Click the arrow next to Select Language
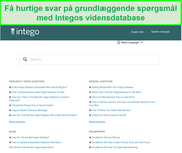This screenshot has height=153, width=182. coord(142,42)
